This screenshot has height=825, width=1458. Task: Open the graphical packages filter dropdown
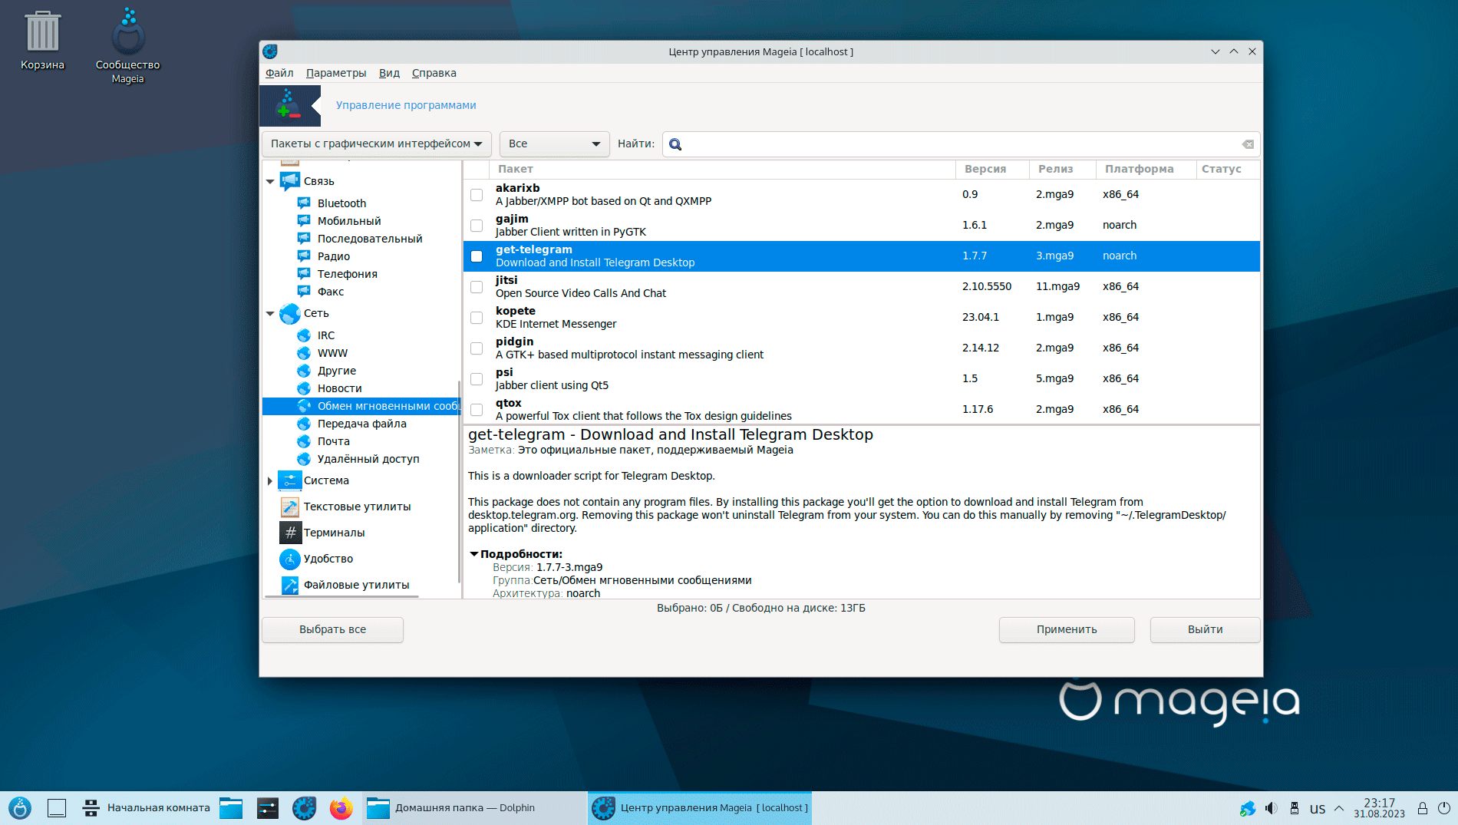click(x=376, y=144)
